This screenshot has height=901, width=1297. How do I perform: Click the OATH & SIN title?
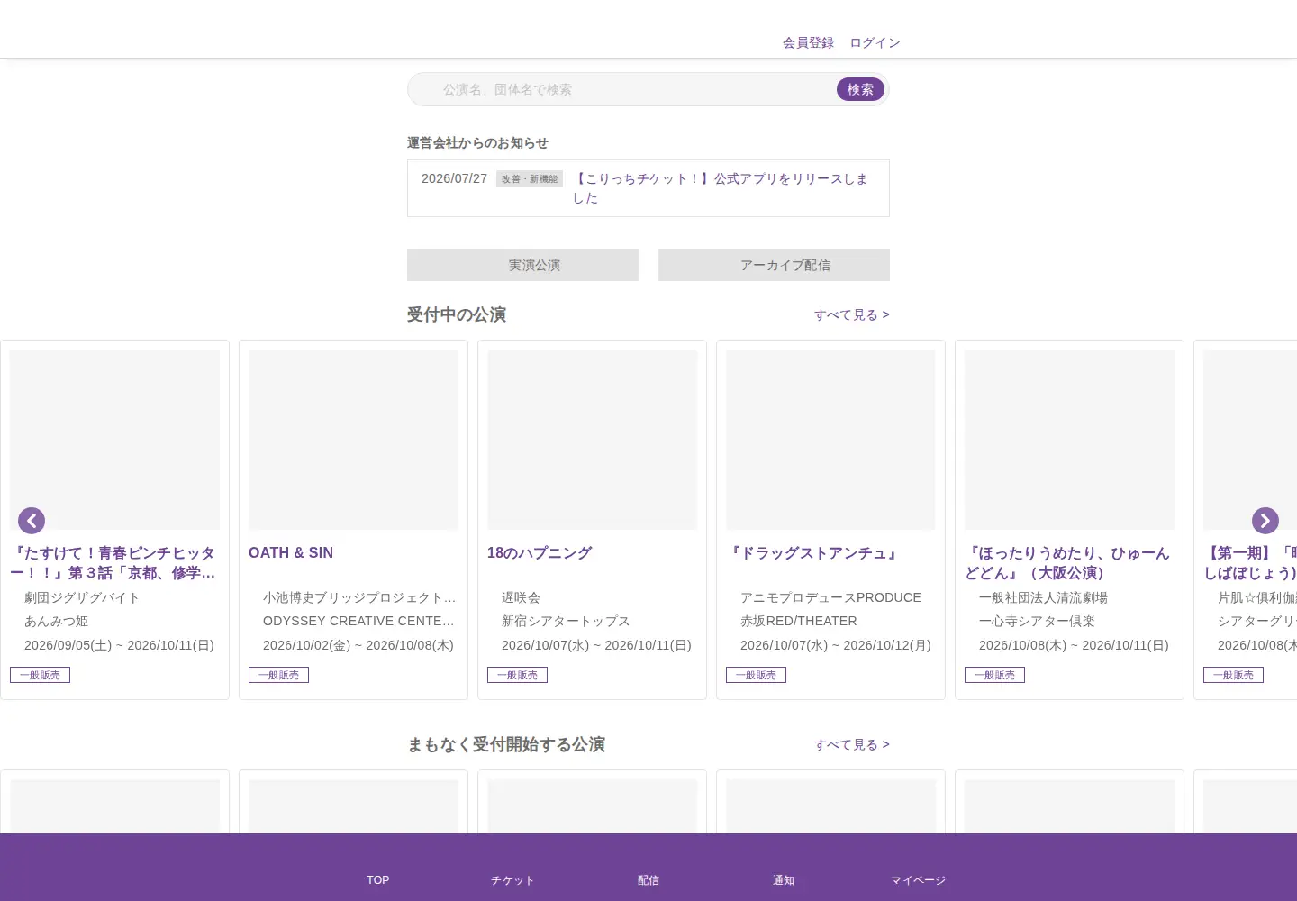pos(291,553)
